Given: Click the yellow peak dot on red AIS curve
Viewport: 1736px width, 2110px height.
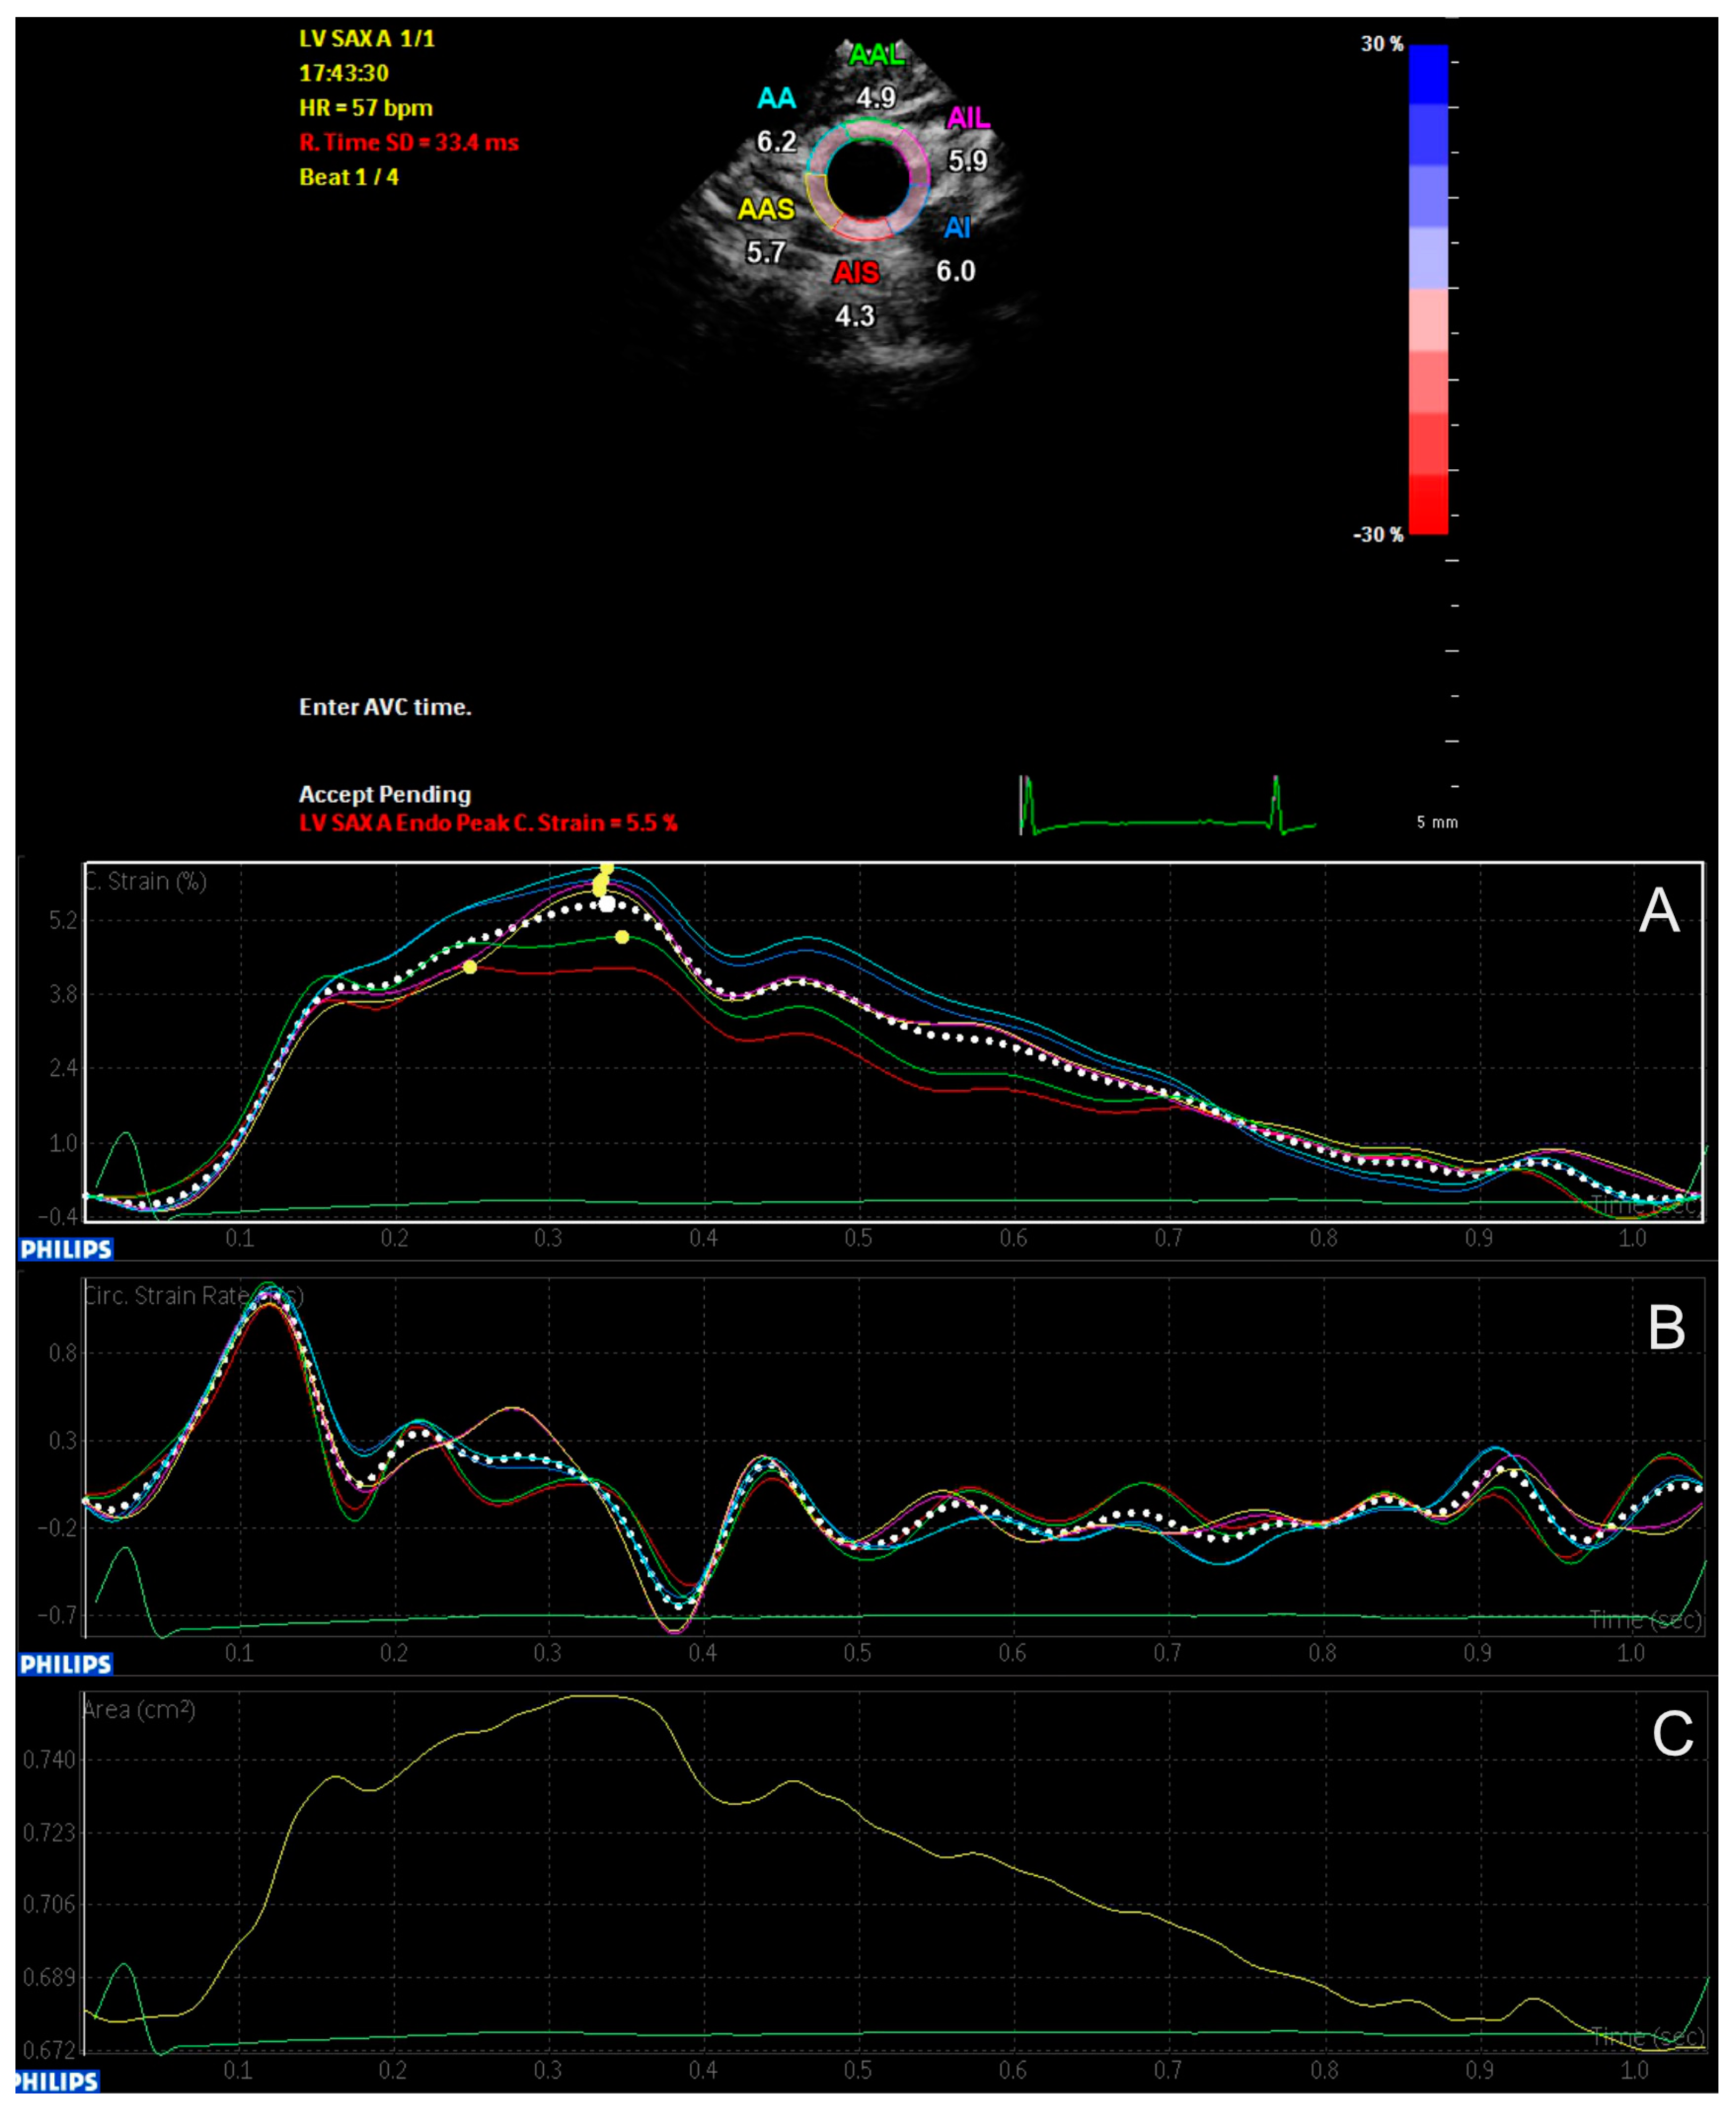Looking at the screenshot, I should pyautogui.click(x=470, y=967).
